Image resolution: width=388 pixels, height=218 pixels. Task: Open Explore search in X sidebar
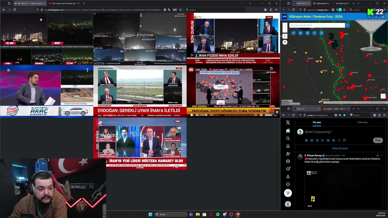point(288,138)
